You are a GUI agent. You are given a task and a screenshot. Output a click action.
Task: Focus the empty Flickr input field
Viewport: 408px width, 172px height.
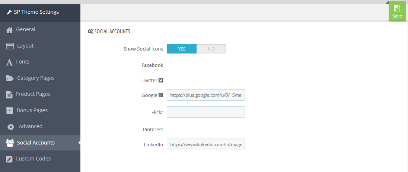coord(206,112)
